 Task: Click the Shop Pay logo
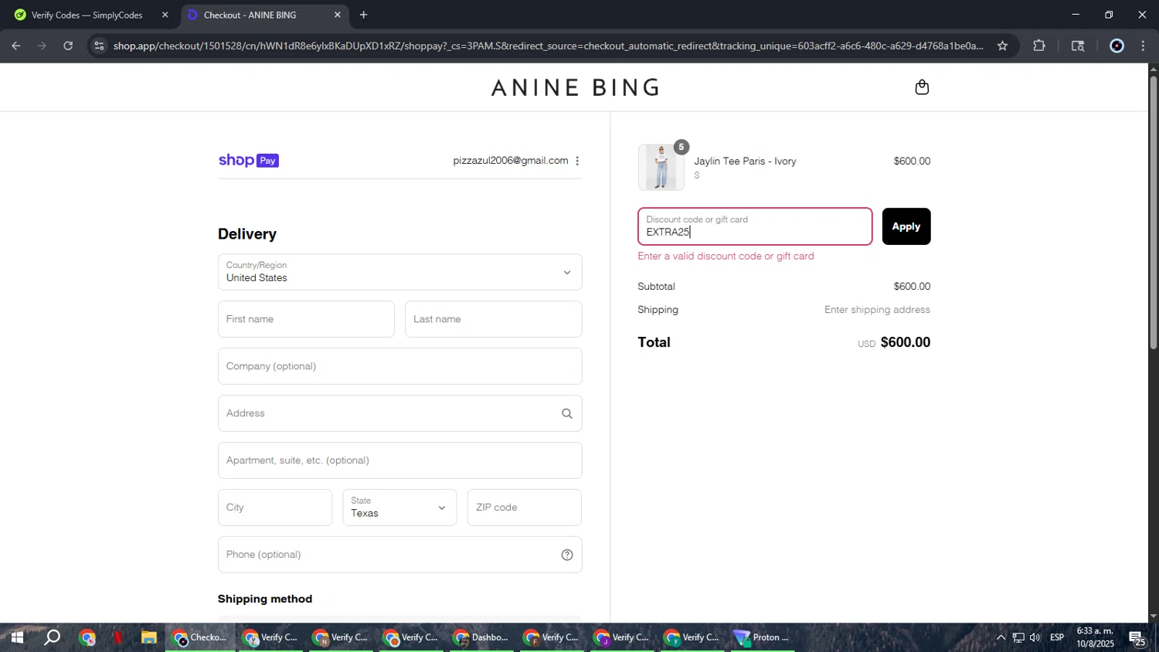tap(248, 161)
